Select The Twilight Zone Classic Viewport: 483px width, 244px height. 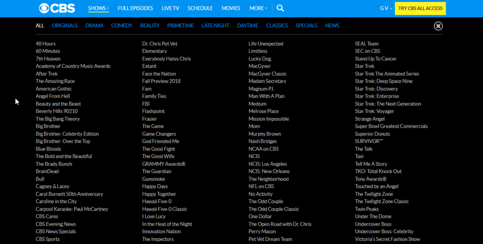coord(382,201)
